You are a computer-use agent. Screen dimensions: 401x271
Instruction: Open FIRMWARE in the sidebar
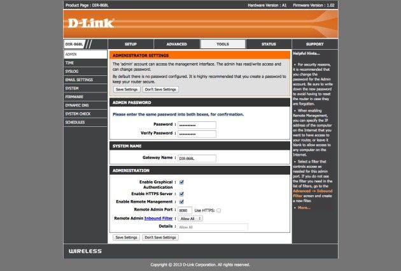tap(85, 96)
